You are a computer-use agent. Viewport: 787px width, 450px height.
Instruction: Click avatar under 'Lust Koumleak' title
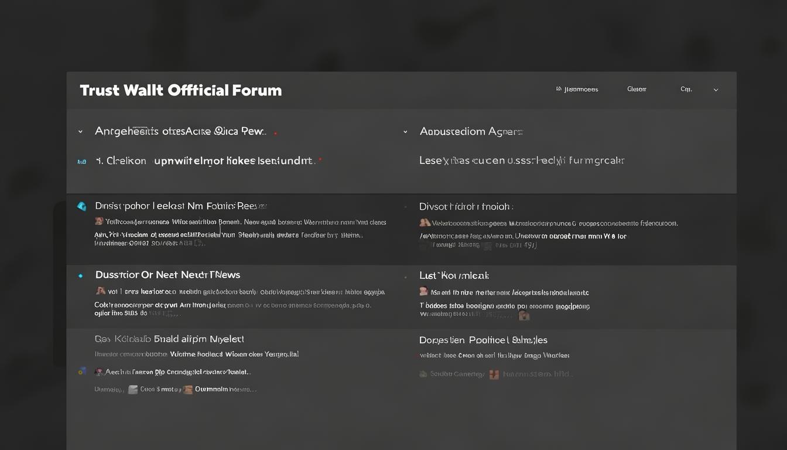click(x=423, y=291)
